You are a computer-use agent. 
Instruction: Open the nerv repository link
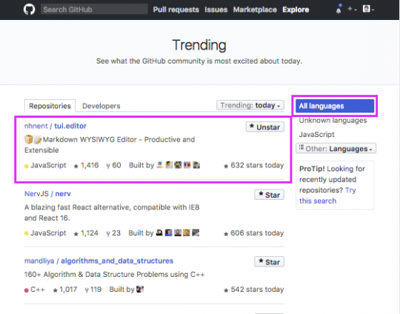(63, 194)
